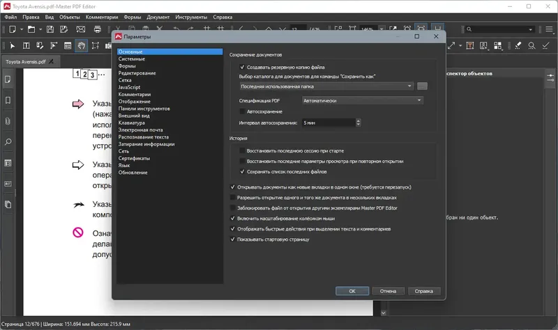558x330 pixels.
Task: Click the Отмена button
Action: click(x=388, y=291)
